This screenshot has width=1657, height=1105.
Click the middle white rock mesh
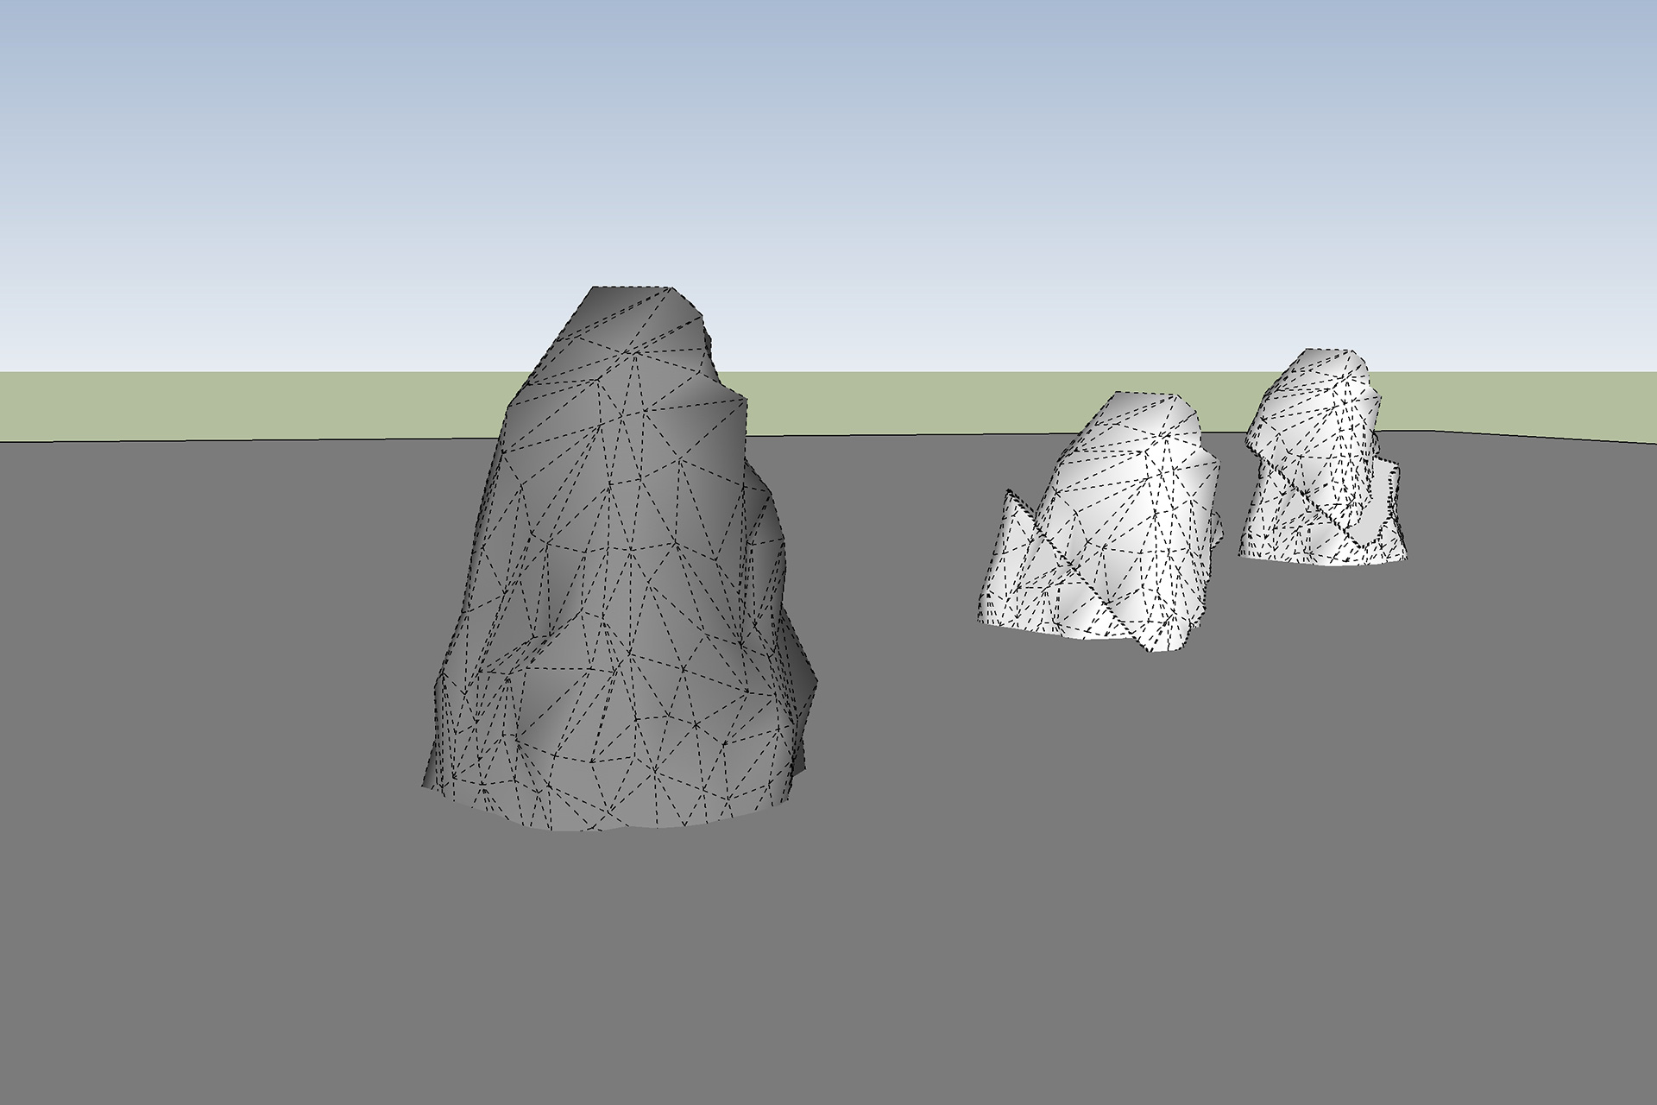pyautogui.click(x=1113, y=535)
